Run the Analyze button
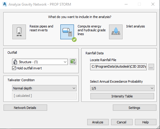The height and width of the screenshot is (129, 160). 98,122
